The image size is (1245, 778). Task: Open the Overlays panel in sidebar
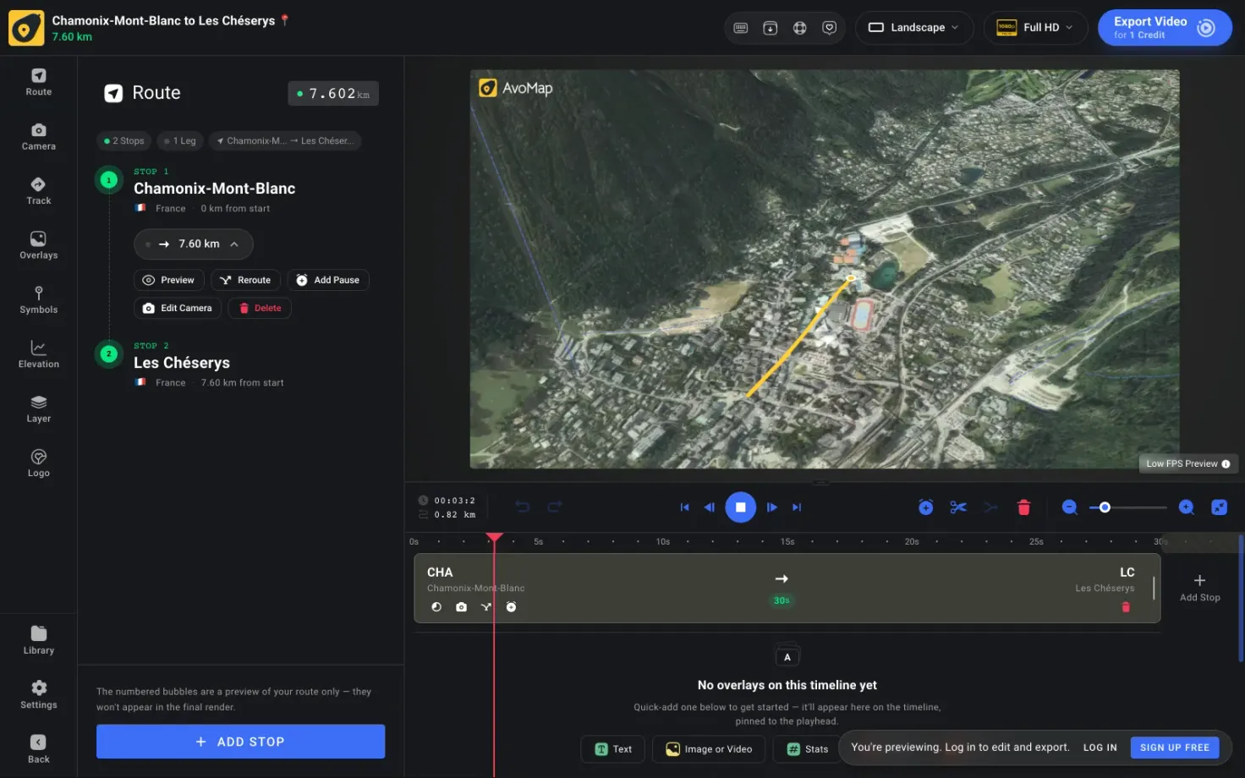coord(38,245)
